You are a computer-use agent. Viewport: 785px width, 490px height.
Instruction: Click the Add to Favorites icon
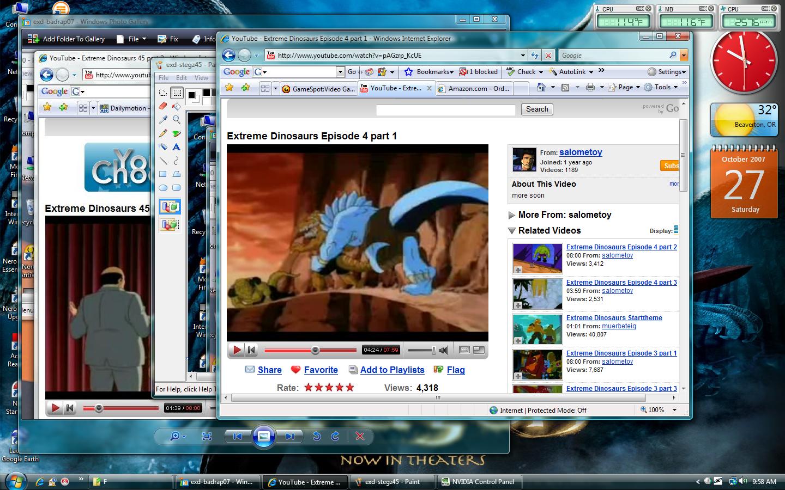(246, 88)
